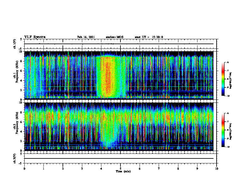Click time axis tick label "1"
The image size is (244, 189).
pos(43,169)
